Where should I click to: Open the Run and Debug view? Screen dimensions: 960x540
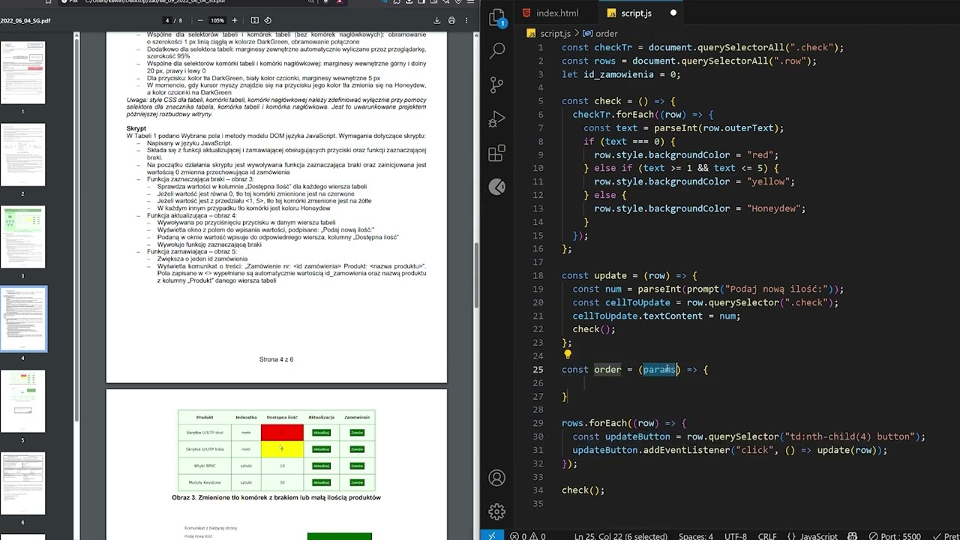pyautogui.click(x=496, y=119)
